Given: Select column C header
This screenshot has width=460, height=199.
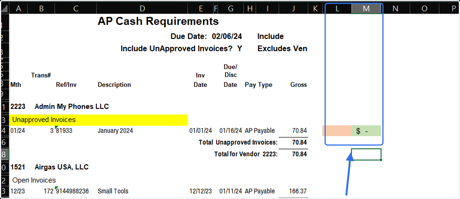Looking at the screenshot, I should (x=76, y=8).
